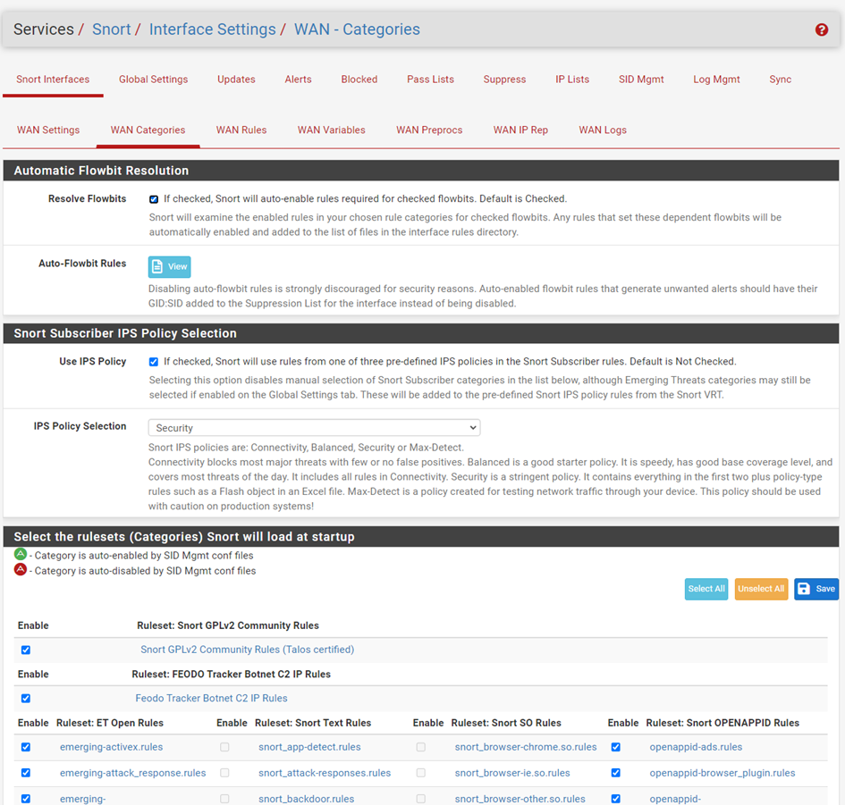Uncheck Feodo Tracker Botnet C2 IP Rules checkbox
Screen dimensions: 845x805
(26, 699)
